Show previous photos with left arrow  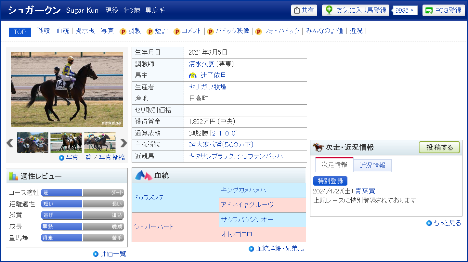click(10, 143)
